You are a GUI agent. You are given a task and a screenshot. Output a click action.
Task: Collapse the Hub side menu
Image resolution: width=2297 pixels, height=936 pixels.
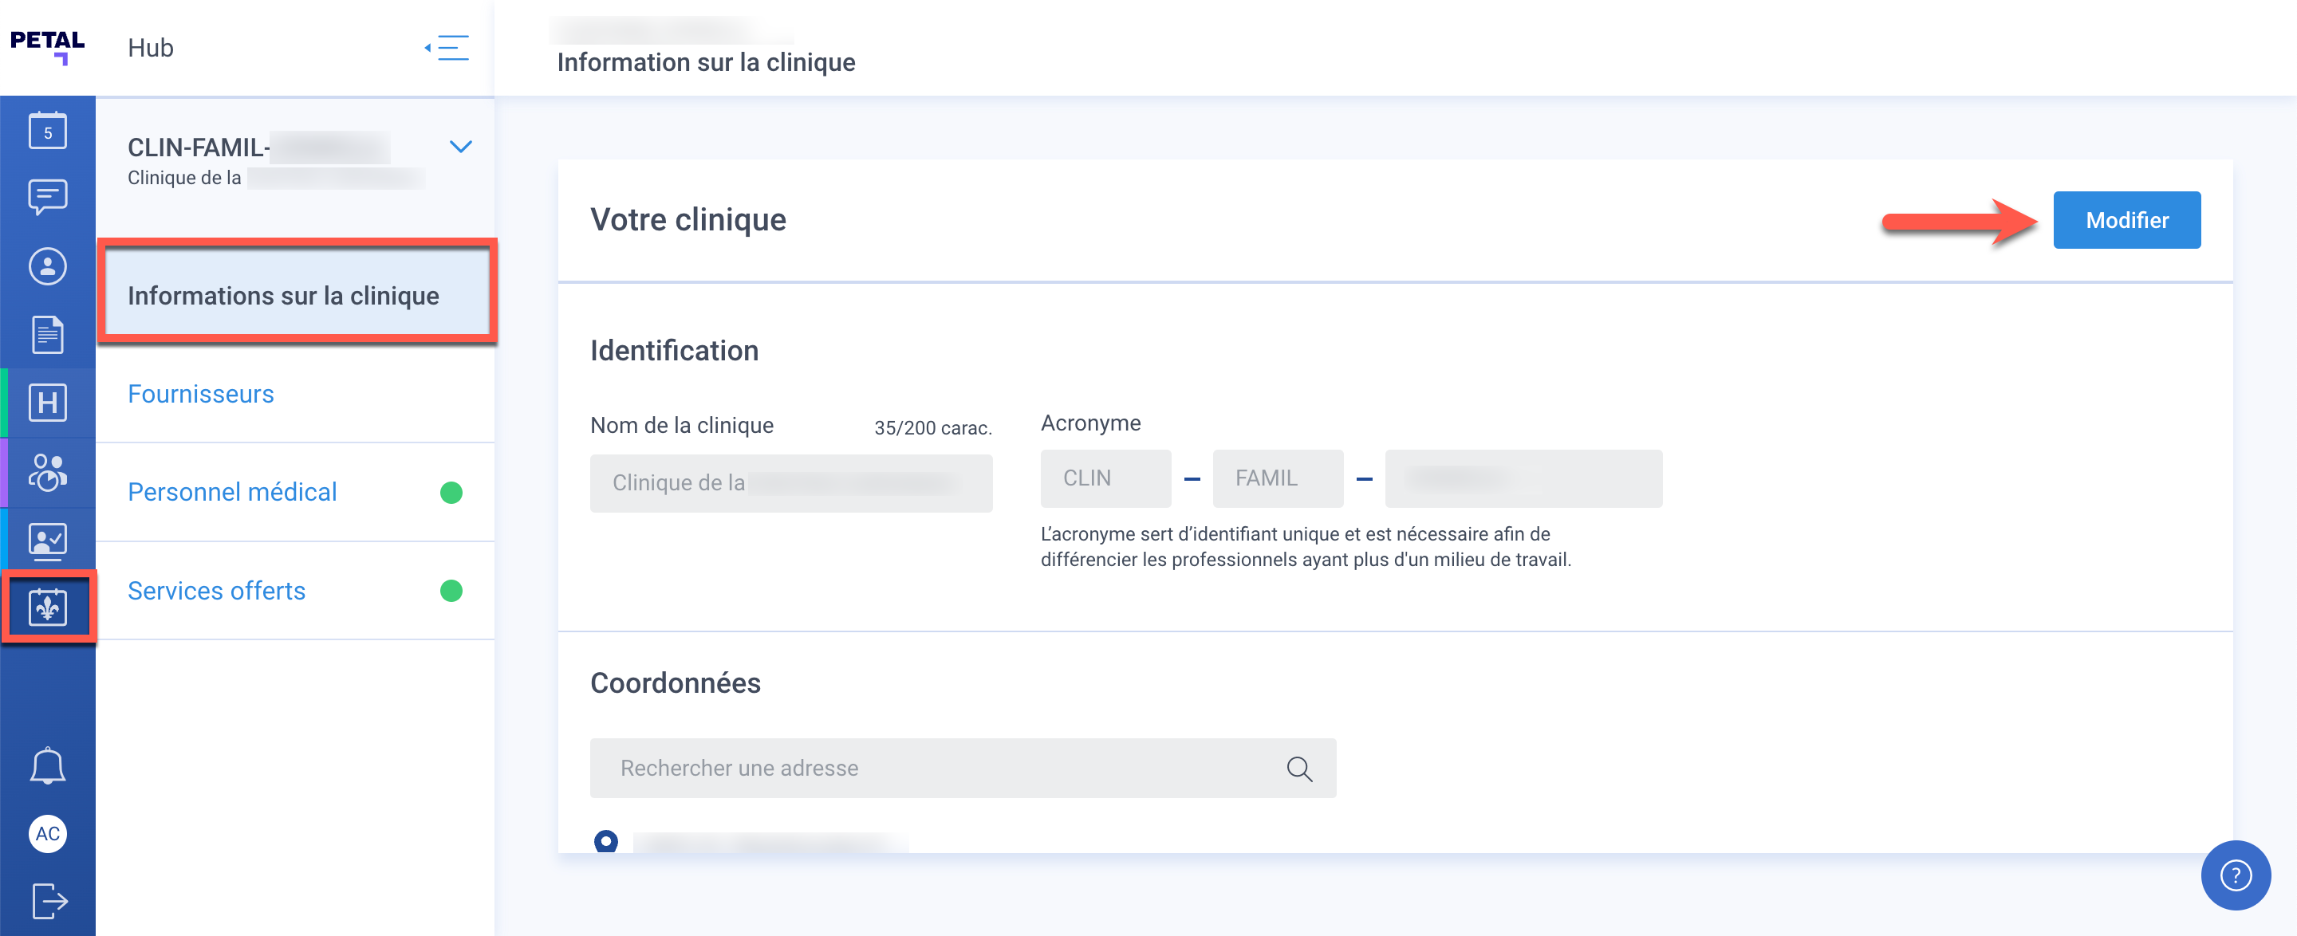point(447,47)
